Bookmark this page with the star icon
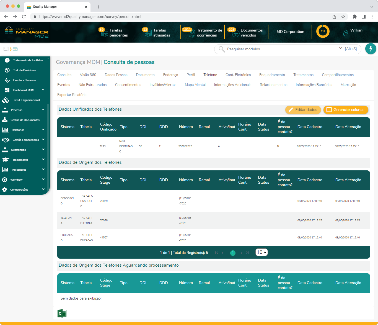Image resolution: width=378 pixels, height=325 pixels. coord(343,17)
